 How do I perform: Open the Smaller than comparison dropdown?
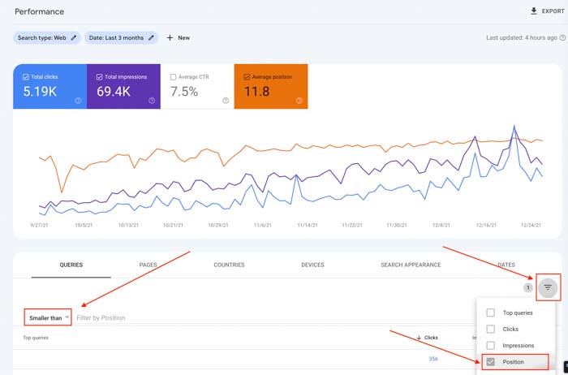[48, 317]
